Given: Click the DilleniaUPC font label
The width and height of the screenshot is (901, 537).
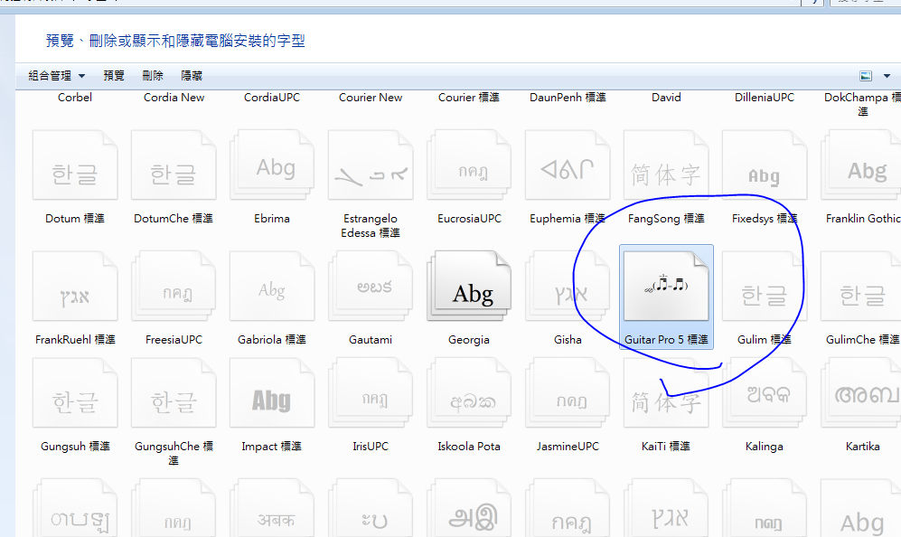Looking at the screenshot, I should pos(765,98).
